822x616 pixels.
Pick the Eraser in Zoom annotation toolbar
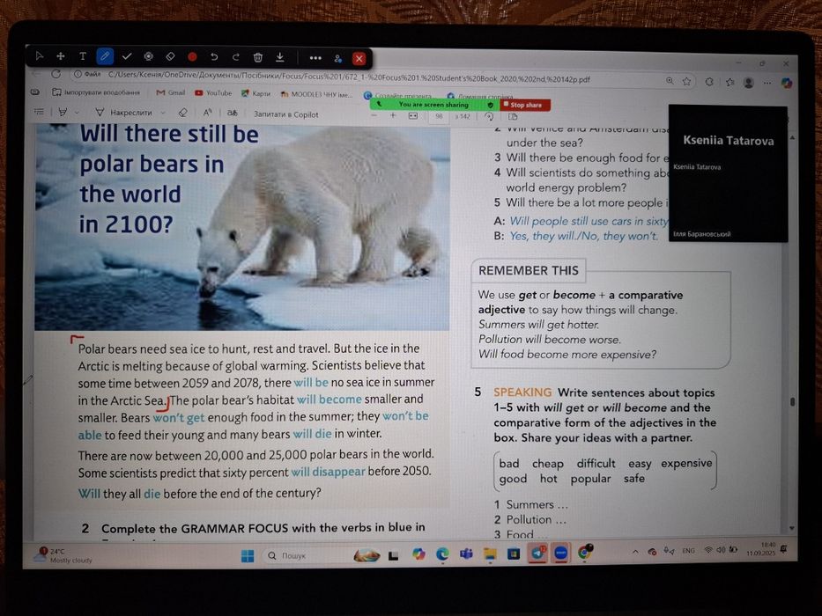pos(170,56)
